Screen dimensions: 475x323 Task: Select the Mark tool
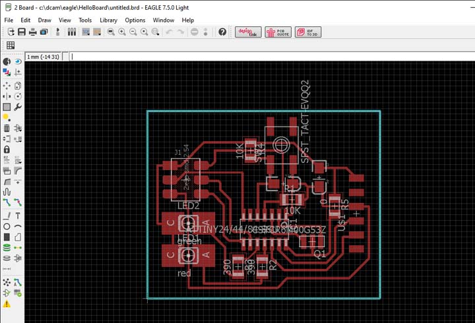tap(18, 72)
